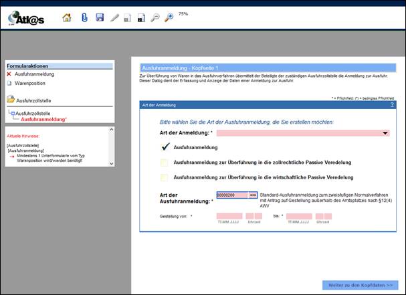The width and height of the screenshot is (406, 295).
Task: Open code lookup with three-dots button
Action: coord(253,195)
